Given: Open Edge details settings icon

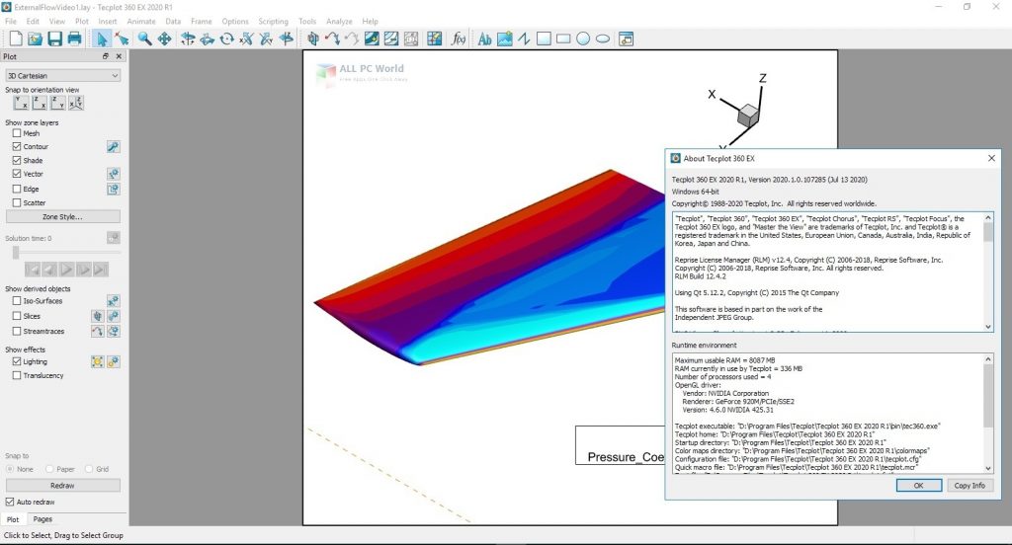Looking at the screenshot, I should tap(113, 189).
